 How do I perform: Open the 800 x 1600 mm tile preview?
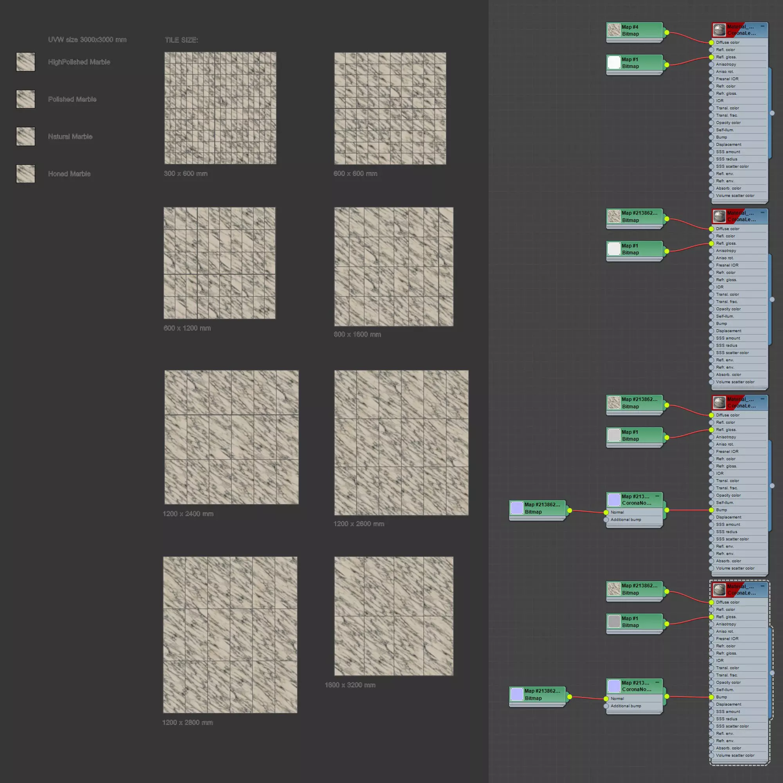(x=393, y=267)
